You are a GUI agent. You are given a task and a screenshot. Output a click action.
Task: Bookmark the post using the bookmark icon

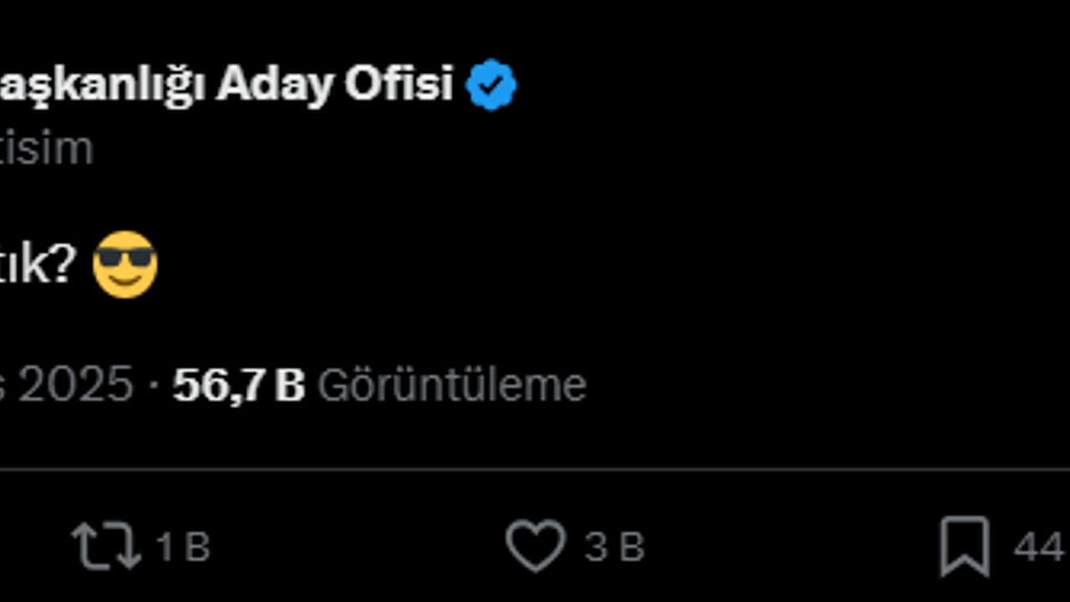965,547
